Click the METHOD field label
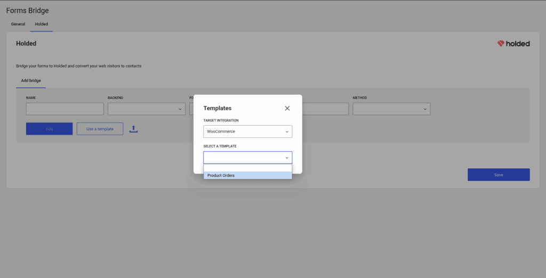The image size is (546, 278). 360,98
